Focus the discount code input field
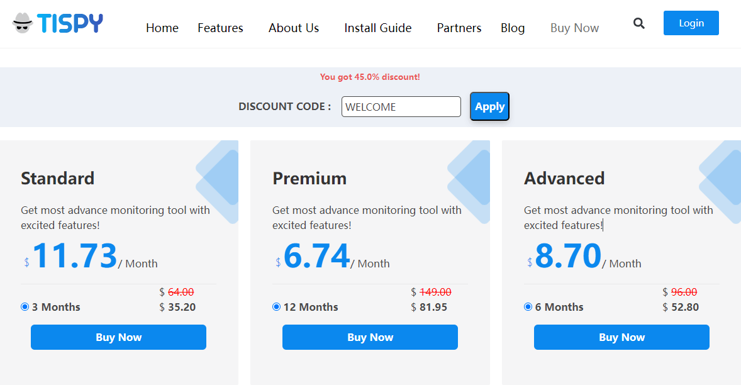The height and width of the screenshot is (385, 741). [x=401, y=107]
